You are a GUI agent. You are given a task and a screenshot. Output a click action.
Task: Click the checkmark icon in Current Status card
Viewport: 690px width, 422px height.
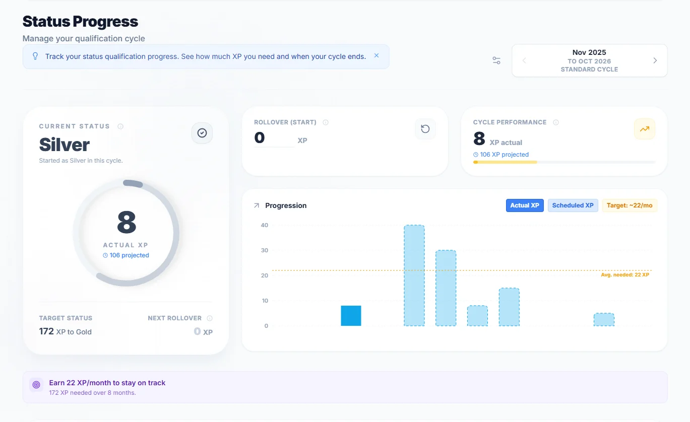coord(202,133)
